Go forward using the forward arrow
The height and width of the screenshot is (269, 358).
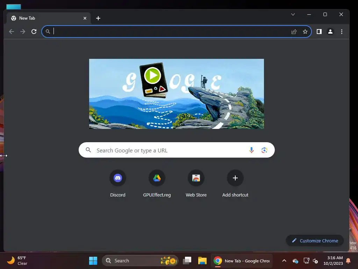[23, 32]
